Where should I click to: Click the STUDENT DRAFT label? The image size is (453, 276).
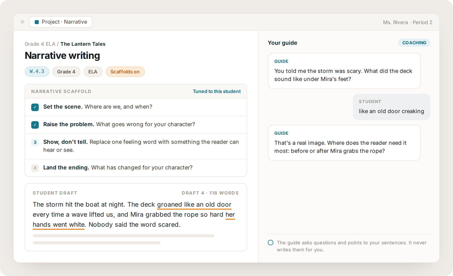55,193
